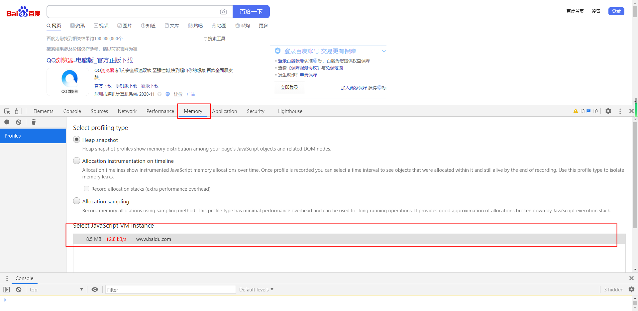The width and height of the screenshot is (638, 311).
Task: Open the Application tab
Action: coord(225,111)
